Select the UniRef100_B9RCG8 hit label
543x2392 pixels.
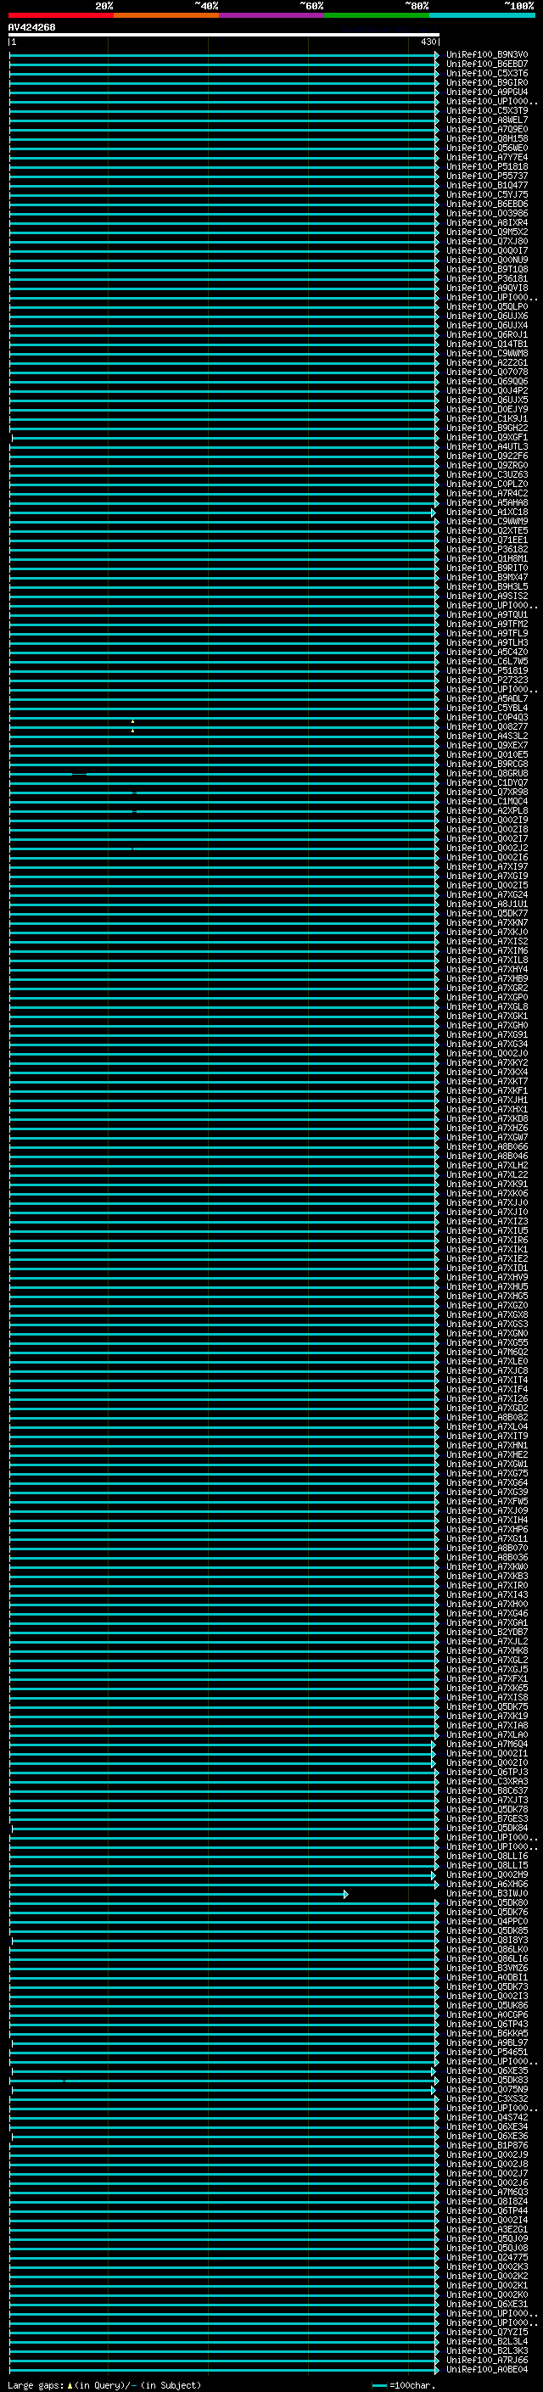[x=487, y=764]
